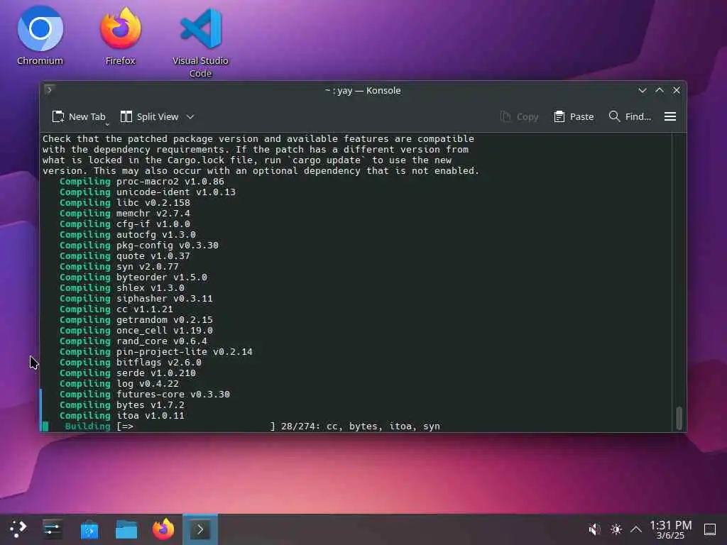The height and width of the screenshot is (545, 727).
Task: Click the 'Compiling log v0.4.22' line
Action: [119, 384]
